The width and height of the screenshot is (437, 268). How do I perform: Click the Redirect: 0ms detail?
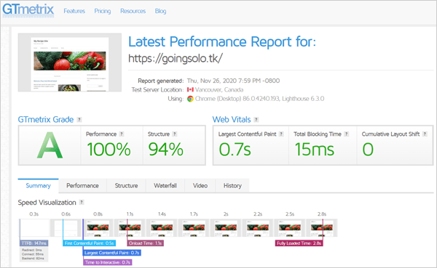(32, 250)
